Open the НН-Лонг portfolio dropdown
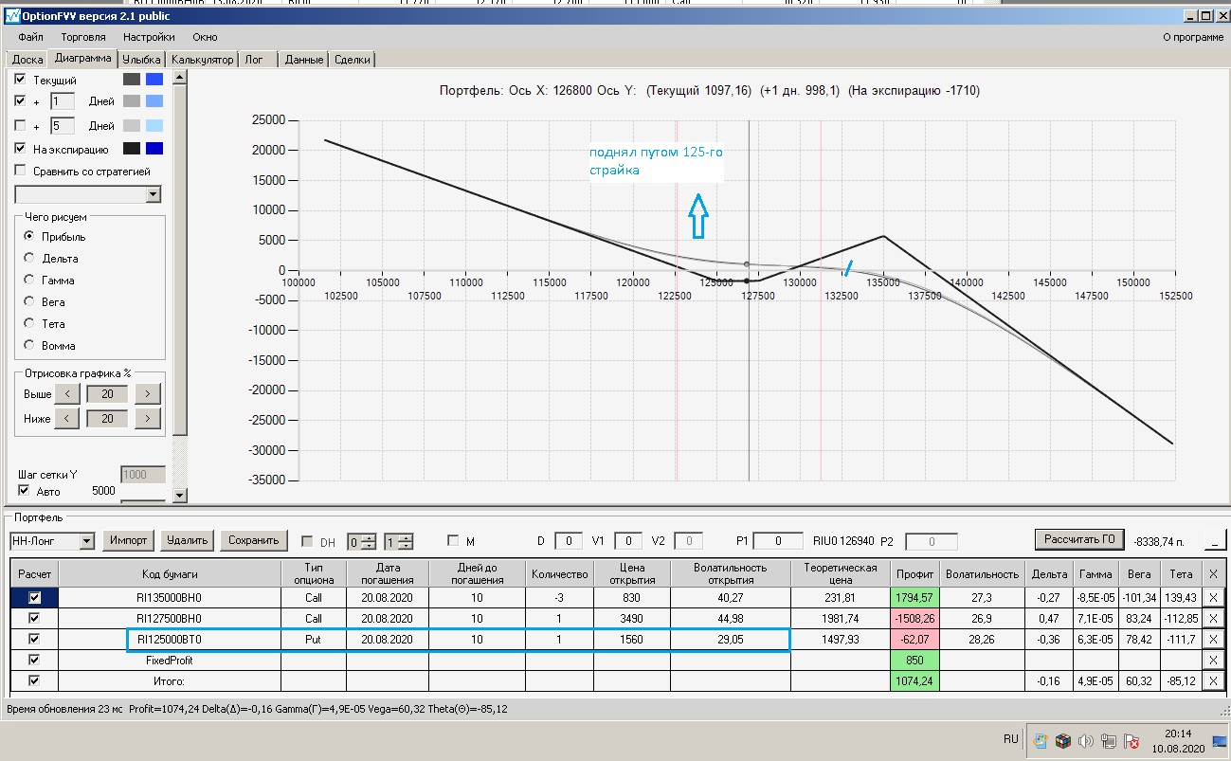Image resolution: width=1231 pixels, height=761 pixels. pyautogui.click(x=87, y=541)
